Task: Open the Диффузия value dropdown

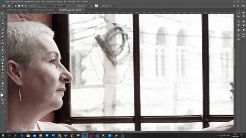Action: (x=115, y=6)
